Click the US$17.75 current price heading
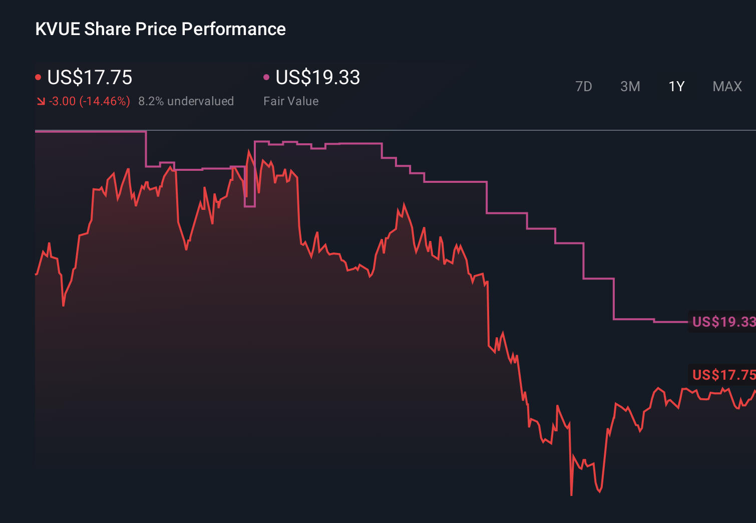Screen dimensions: 756x523 pos(89,77)
